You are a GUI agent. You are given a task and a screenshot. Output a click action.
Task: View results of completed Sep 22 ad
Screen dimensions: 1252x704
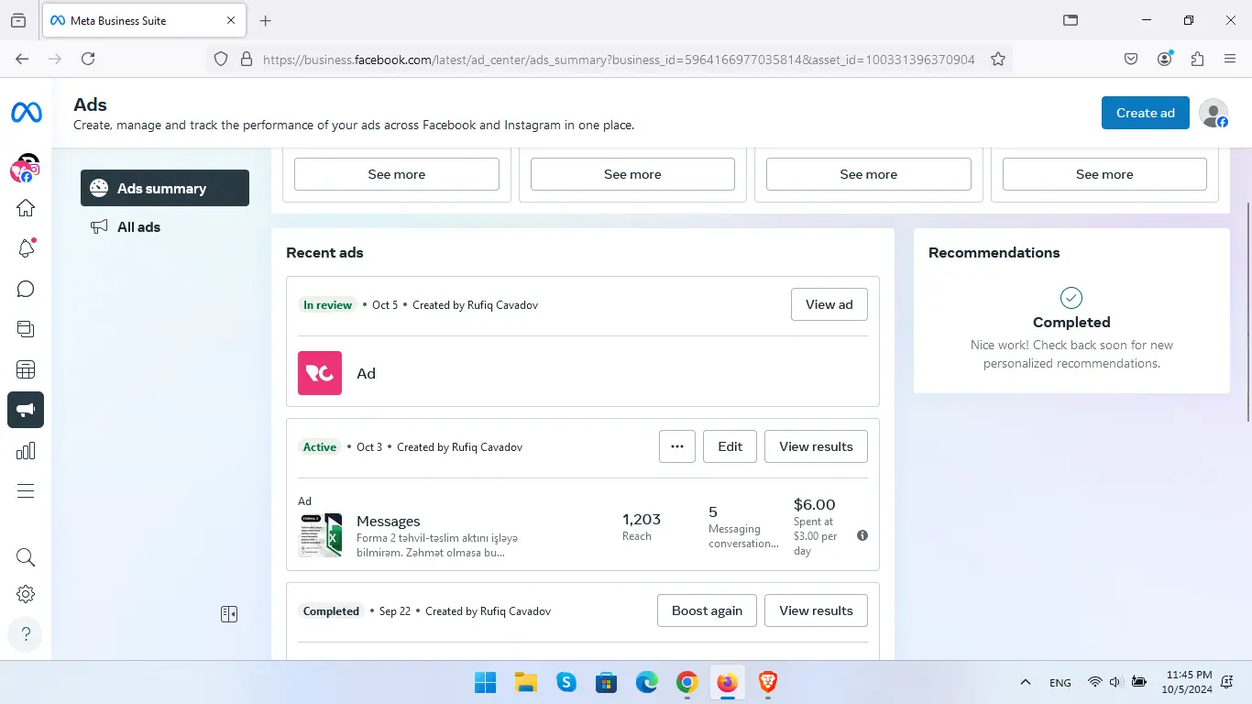point(816,610)
